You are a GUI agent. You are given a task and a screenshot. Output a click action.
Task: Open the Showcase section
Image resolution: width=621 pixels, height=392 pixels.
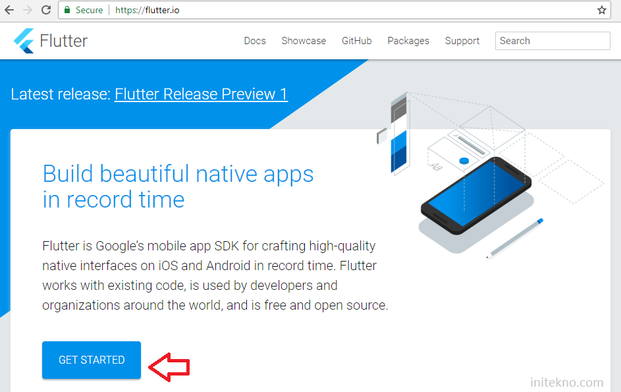pos(304,41)
